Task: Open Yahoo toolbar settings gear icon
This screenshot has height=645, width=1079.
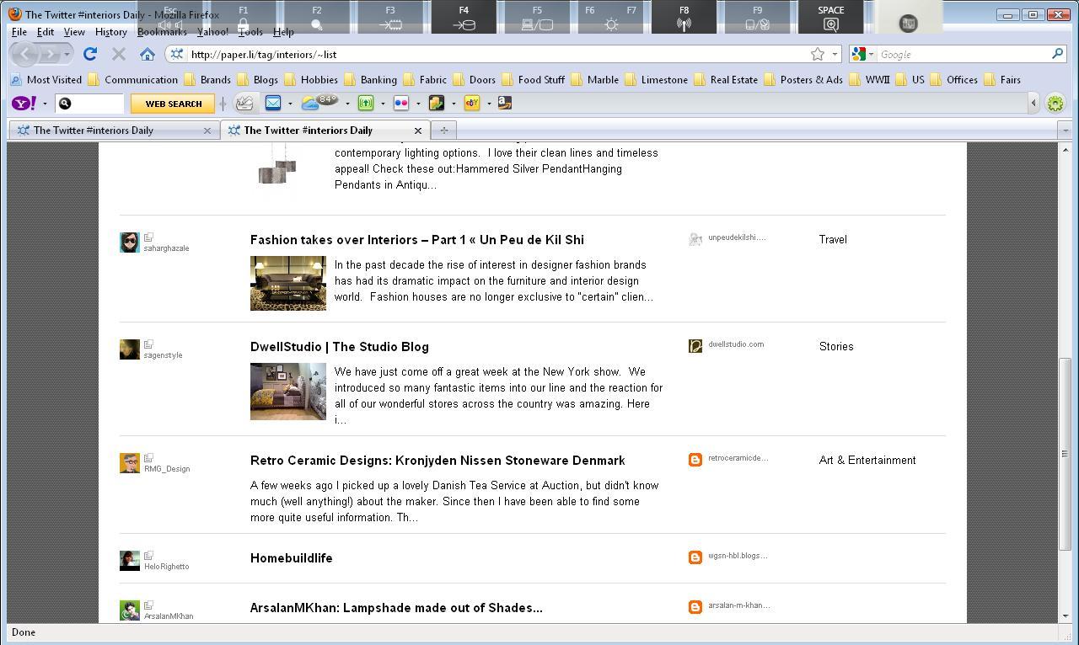Action: click(x=1055, y=104)
